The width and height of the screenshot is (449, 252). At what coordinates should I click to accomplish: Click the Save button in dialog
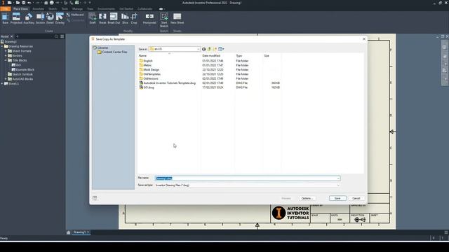(x=337, y=198)
